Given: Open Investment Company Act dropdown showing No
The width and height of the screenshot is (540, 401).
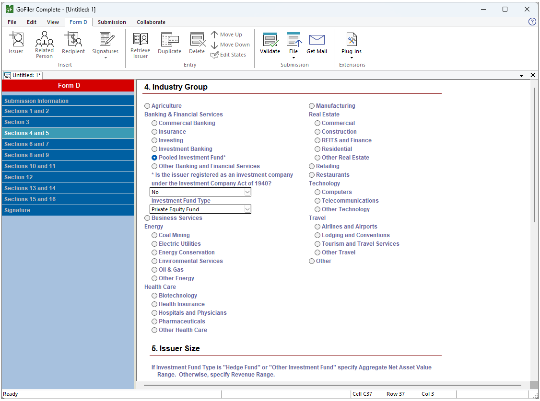Looking at the screenshot, I should click(200, 192).
